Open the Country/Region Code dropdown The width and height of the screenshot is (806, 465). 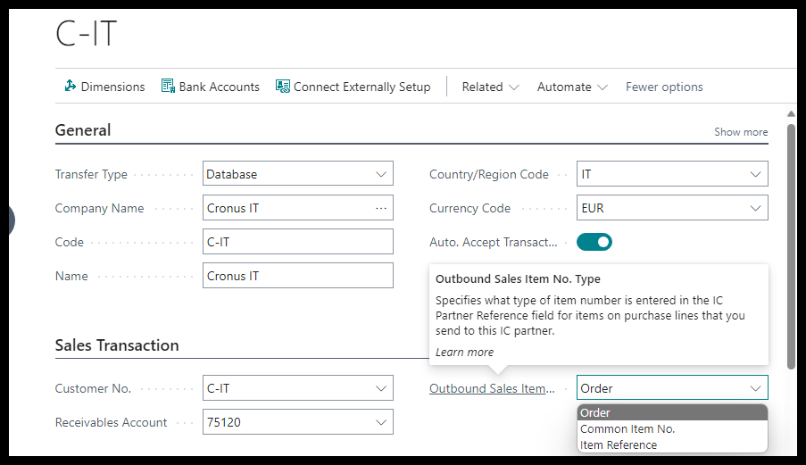[756, 174]
